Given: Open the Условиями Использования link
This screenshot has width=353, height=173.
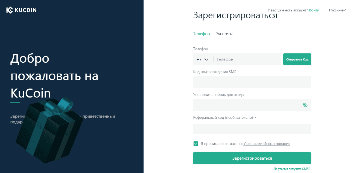Looking at the screenshot, I should pyautogui.click(x=267, y=144).
